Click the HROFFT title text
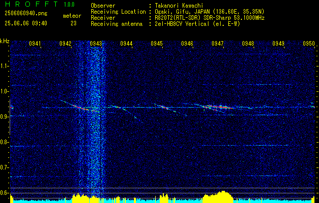The width and height of the screenshot is (319, 203). [x=31, y=4]
